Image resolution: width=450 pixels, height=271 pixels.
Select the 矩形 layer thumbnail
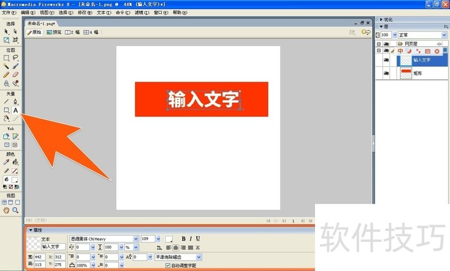pos(406,73)
